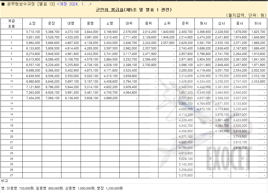Click the 이등병 720,000원 text

click(x=20, y=188)
